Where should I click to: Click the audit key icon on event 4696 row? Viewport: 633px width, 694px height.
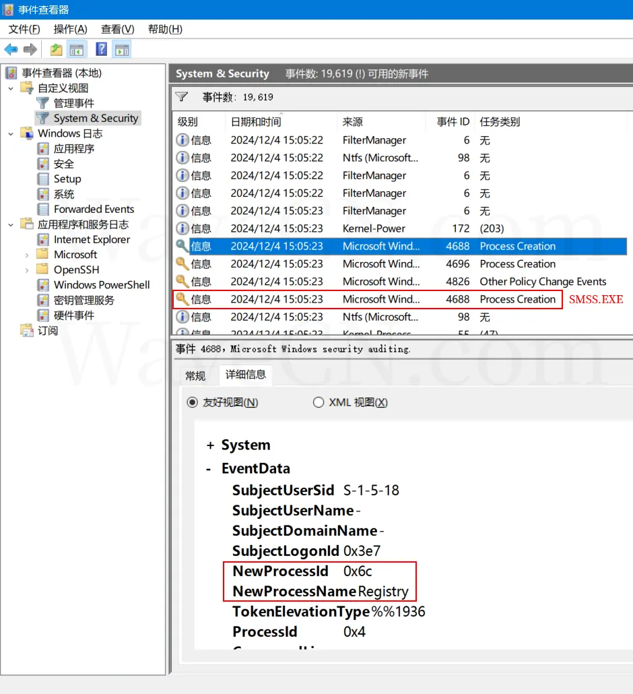[182, 264]
